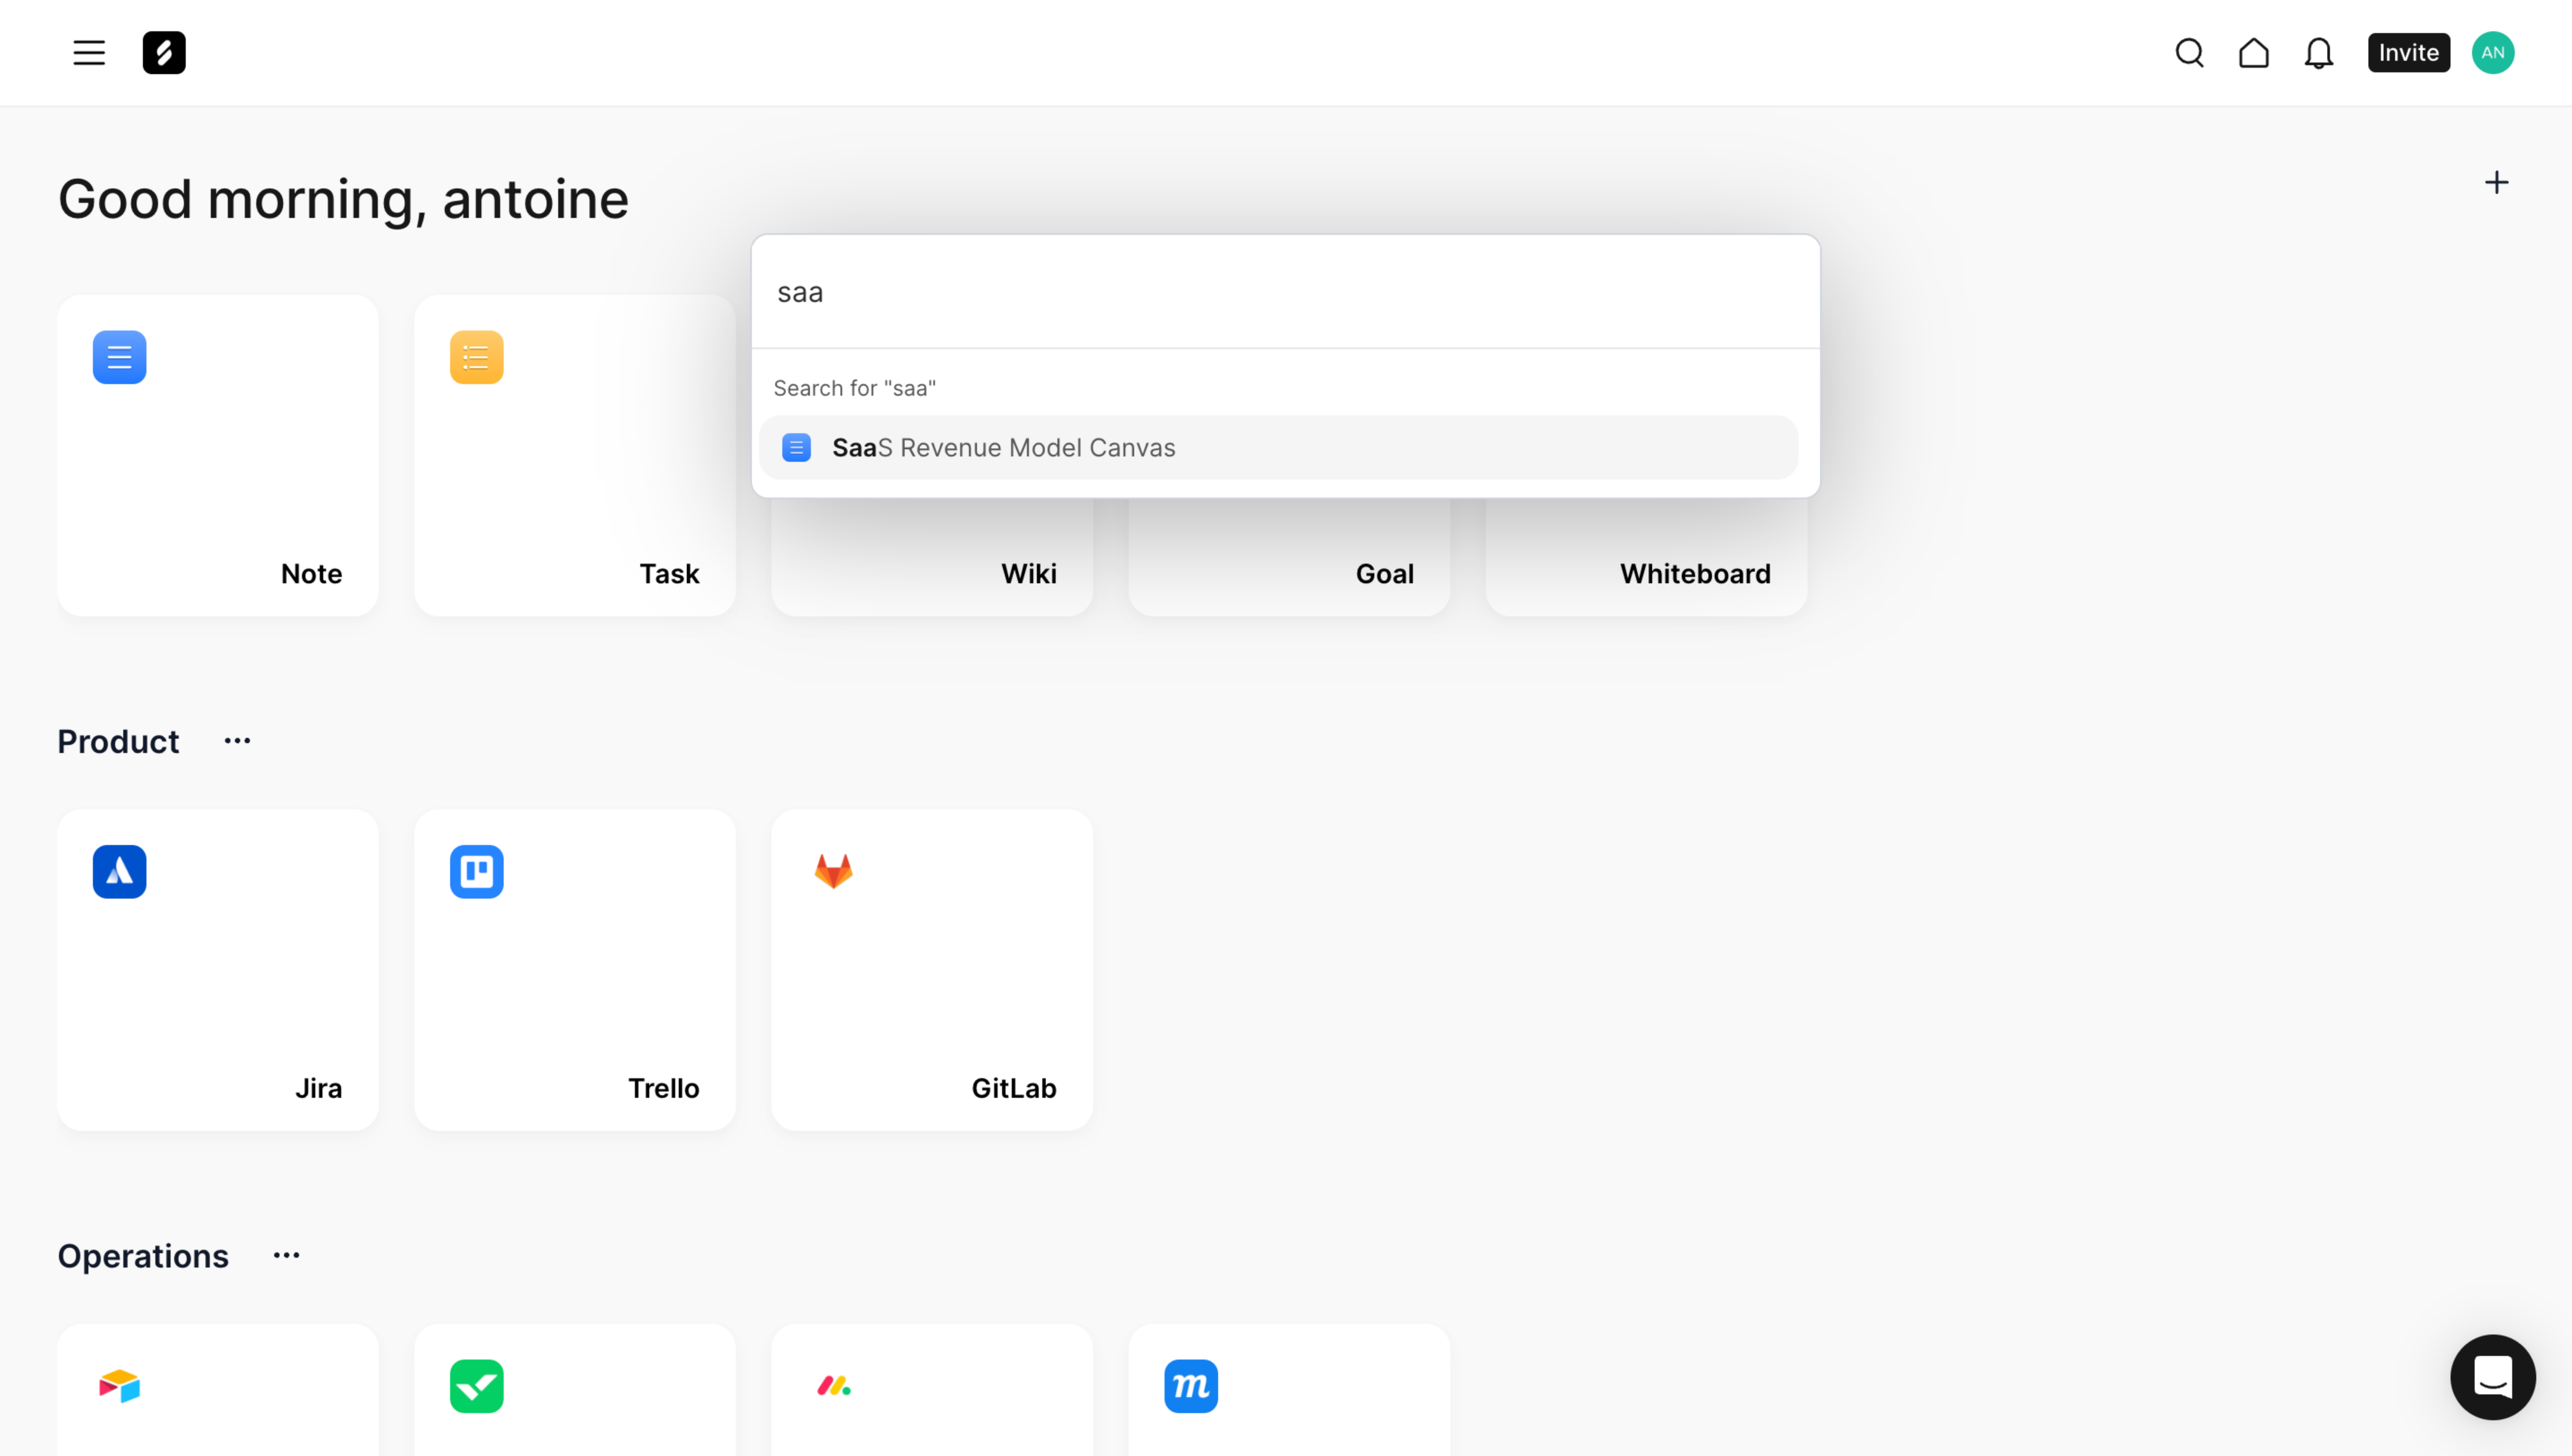Click the GitLab card label
This screenshot has width=2572, height=1456.
(1014, 1089)
